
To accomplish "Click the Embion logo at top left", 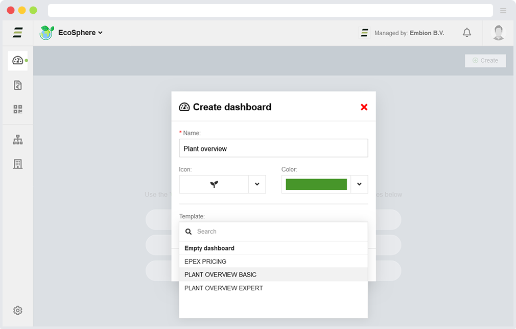I will tap(18, 33).
